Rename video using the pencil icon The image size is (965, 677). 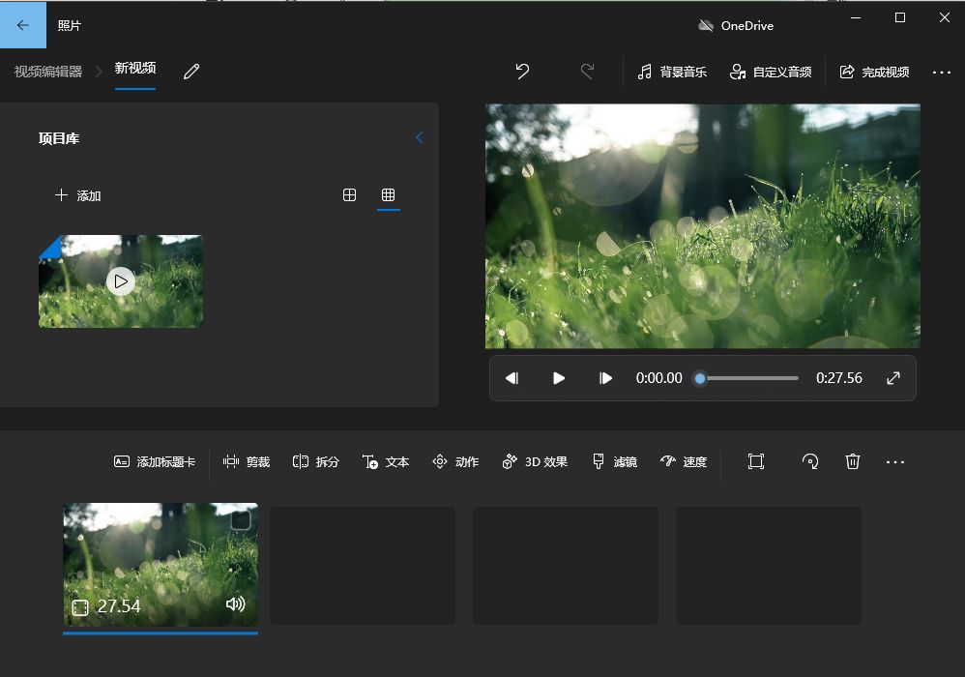[x=191, y=72]
